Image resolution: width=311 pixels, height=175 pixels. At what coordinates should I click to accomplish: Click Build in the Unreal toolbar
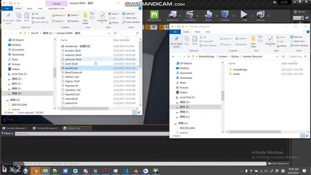point(208,16)
